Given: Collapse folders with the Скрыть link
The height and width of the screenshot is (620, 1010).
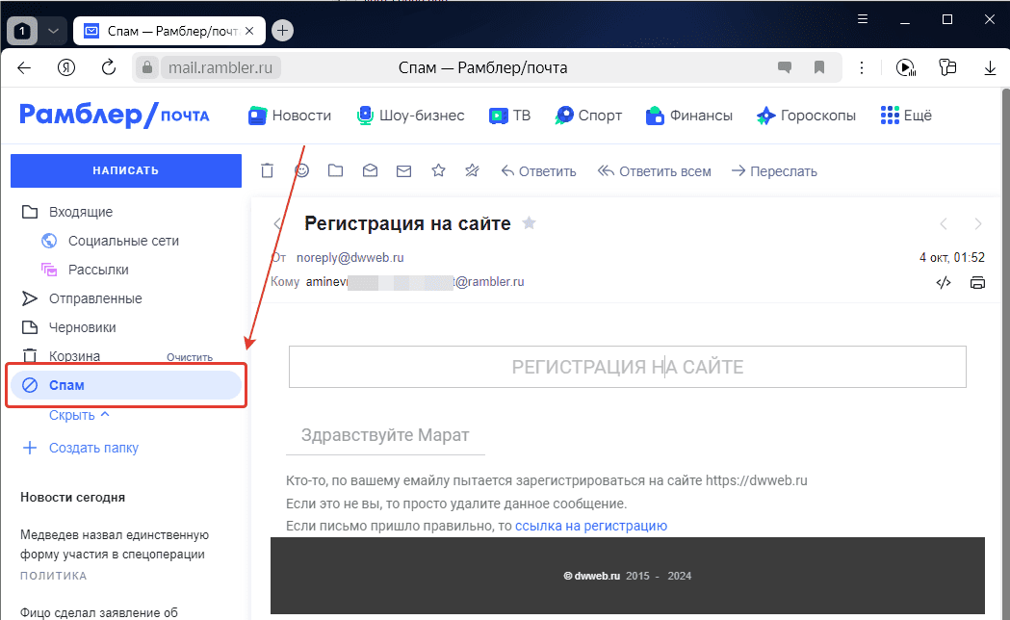Looking at the screenshot, I should coord(79,415).
